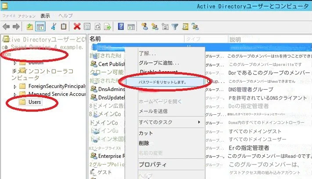
Task: Open the ファイル menu
Action: [8, 16]
